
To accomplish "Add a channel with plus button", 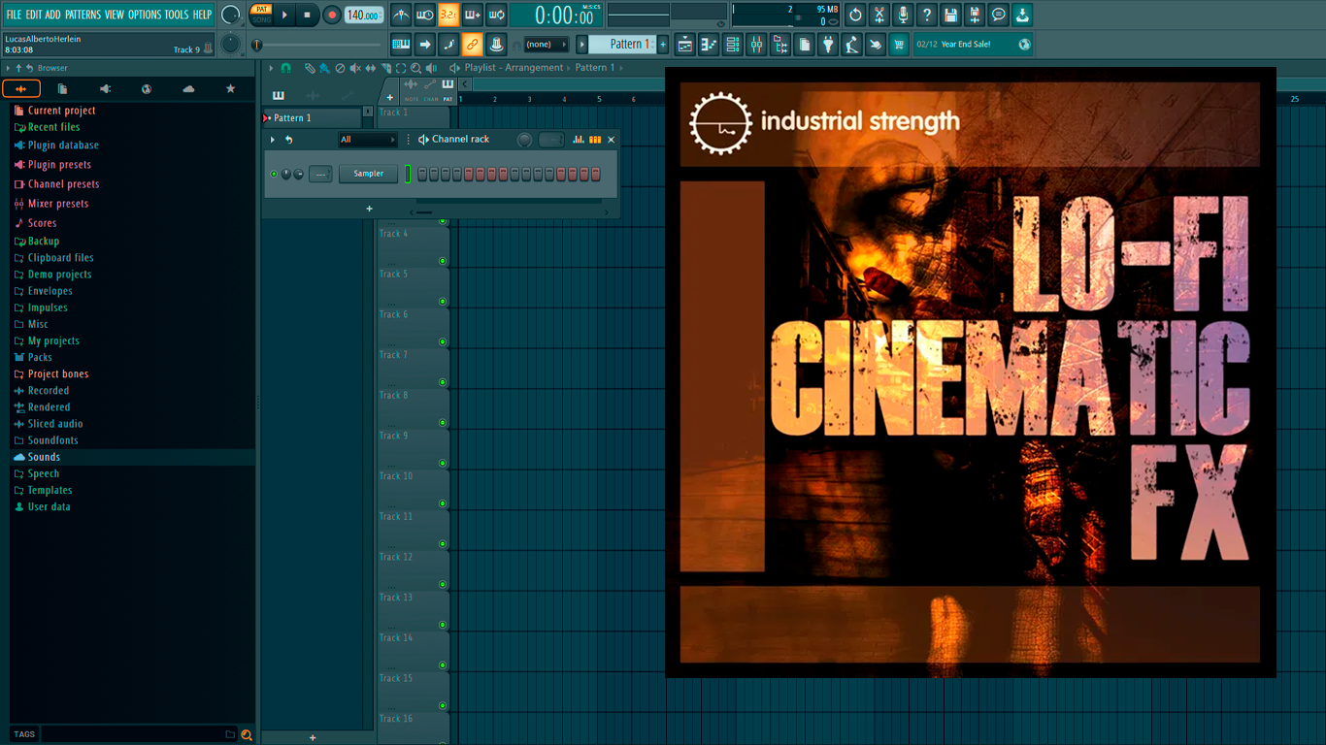I will (369, 209).
